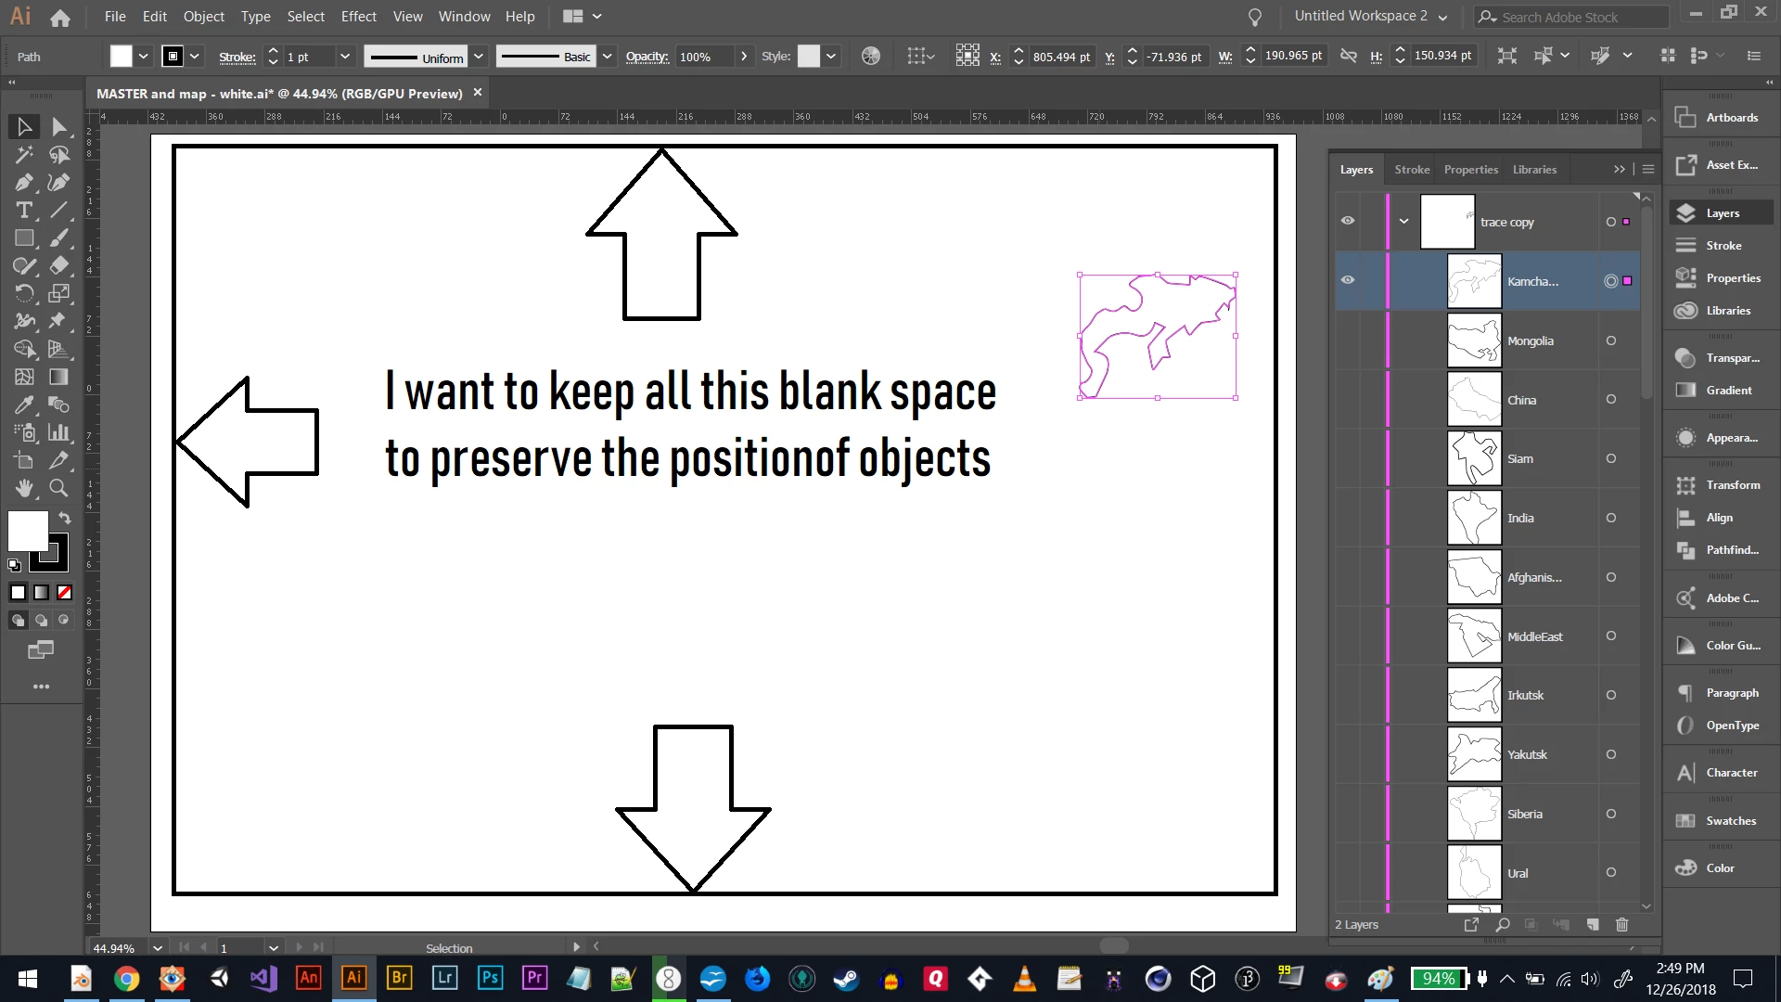Open the stroke weight dropdown
Viewport: 1781px width, 1002px height.
pos(345,57)
